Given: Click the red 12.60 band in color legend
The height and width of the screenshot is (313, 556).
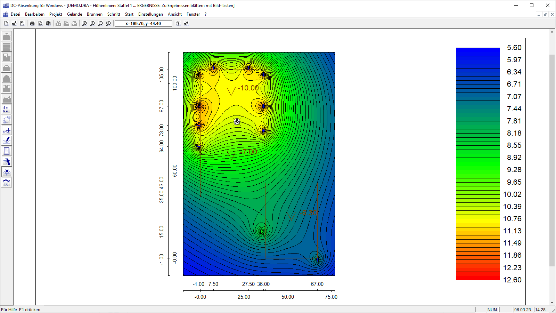Looking at the screenshot, I should point(477,277).
